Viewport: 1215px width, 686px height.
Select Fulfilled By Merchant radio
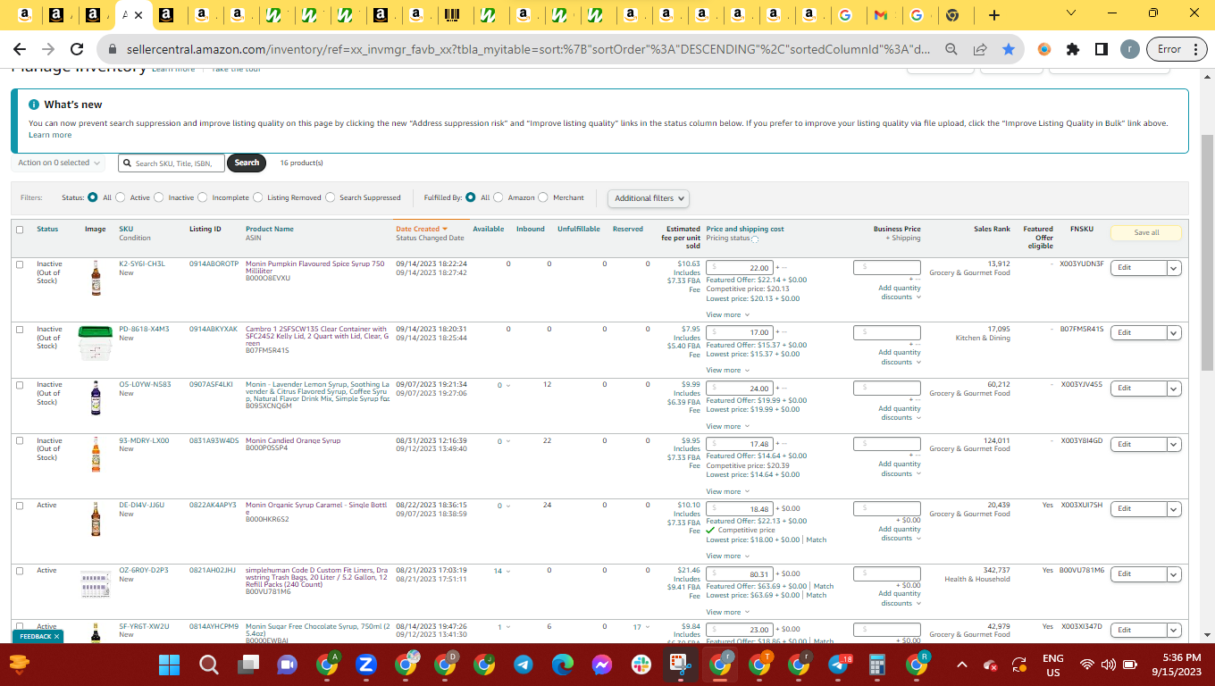[x=543, y=197]
